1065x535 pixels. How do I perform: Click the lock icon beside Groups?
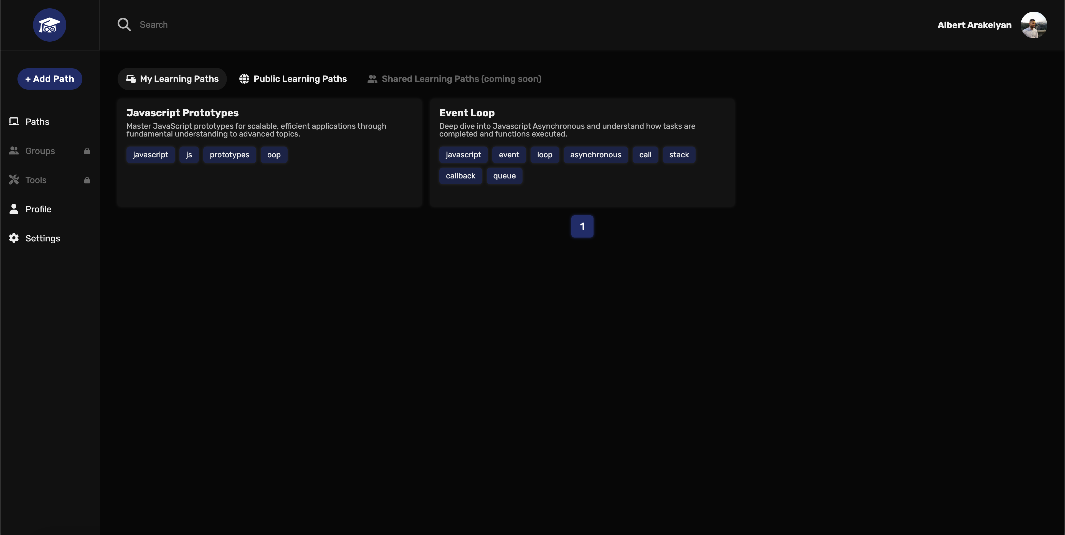87,151
